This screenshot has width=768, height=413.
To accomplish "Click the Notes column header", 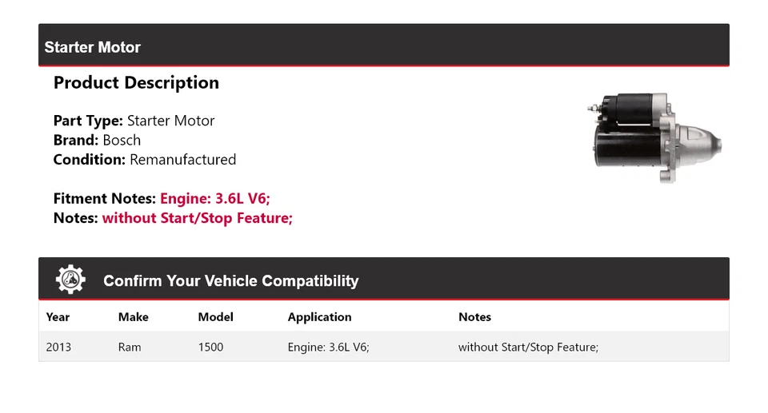I will coord(474,317).
